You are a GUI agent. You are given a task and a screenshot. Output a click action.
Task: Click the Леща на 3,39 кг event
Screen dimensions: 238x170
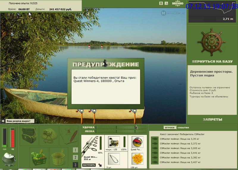click(x=179, y=139)
